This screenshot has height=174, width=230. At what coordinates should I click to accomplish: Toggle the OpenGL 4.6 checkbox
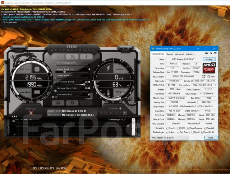[x=202, y=132]
